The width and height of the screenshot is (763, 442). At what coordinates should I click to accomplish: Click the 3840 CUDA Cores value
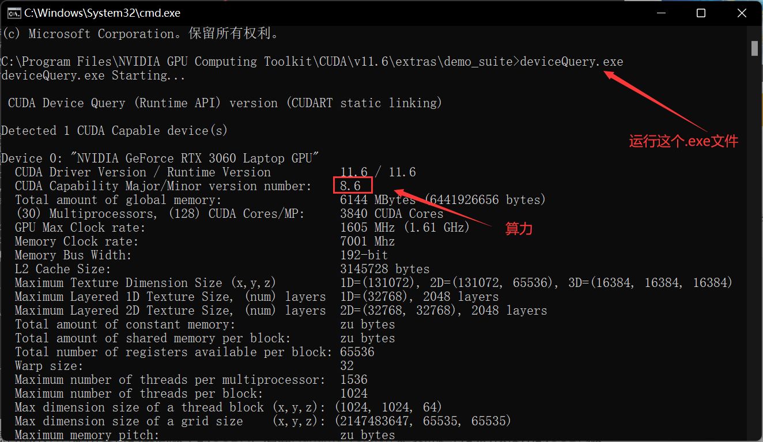392,214
